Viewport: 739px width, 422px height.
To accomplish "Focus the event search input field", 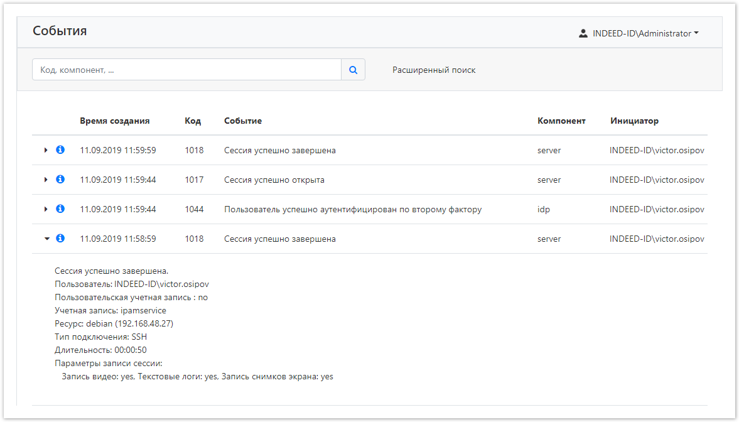I will tap(186, 70).
